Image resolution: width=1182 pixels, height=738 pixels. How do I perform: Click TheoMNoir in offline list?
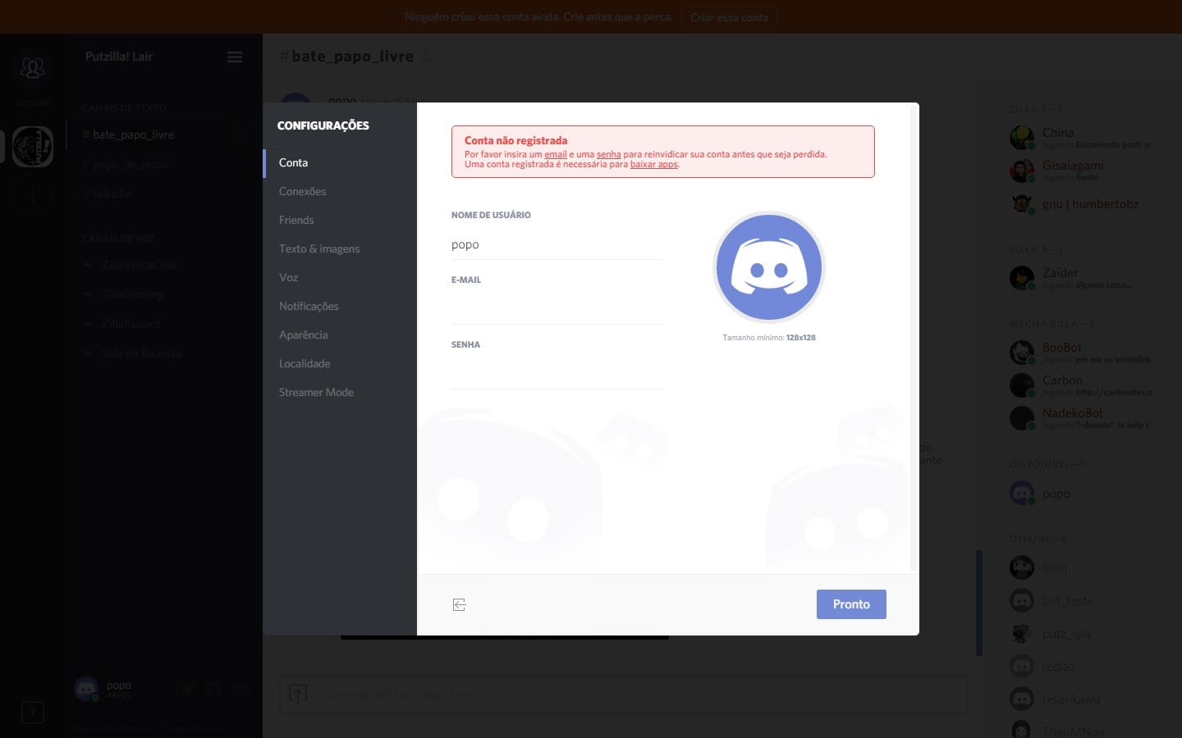coord(1074,731)
